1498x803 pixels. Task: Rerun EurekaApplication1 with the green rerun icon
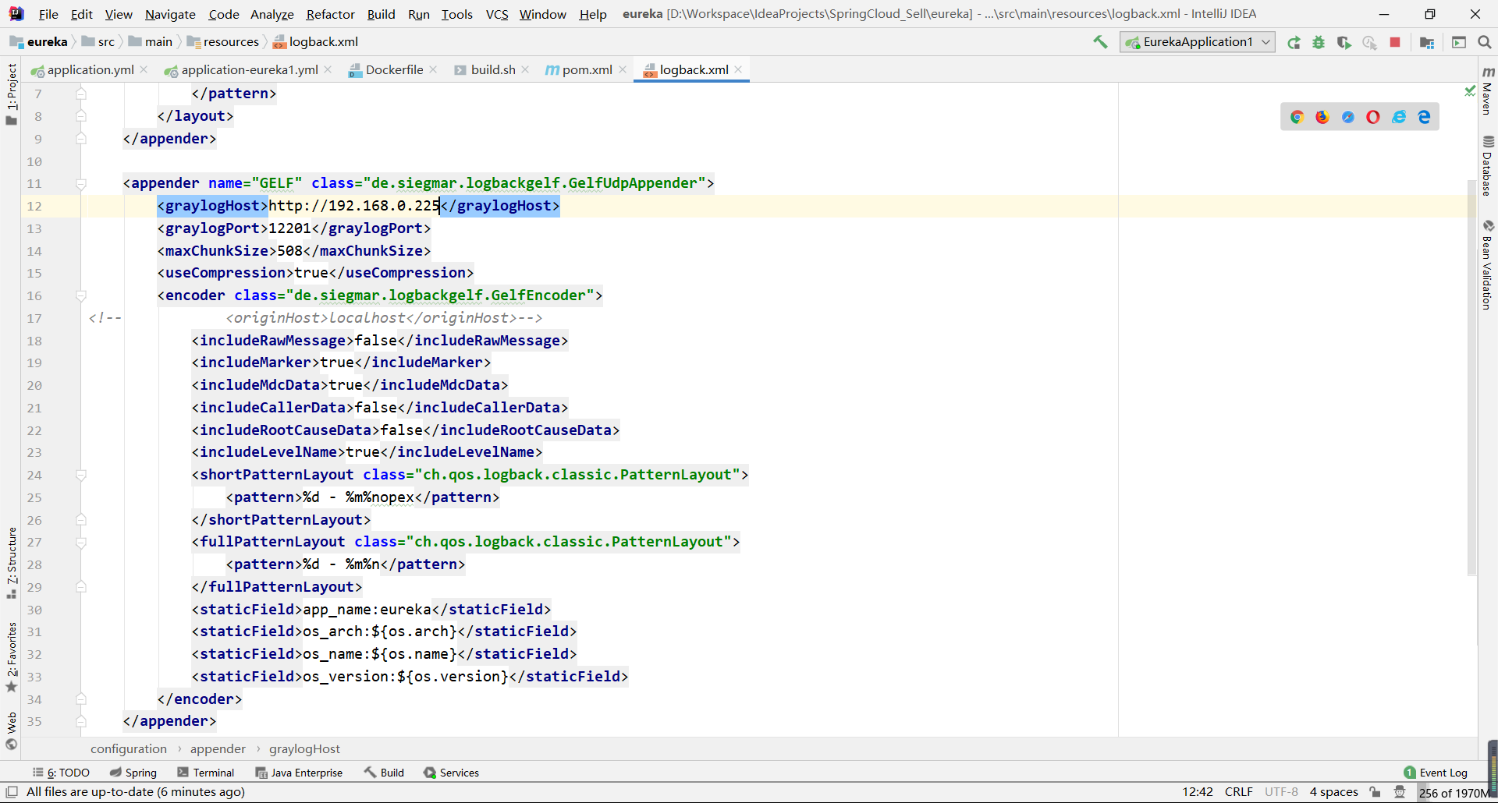click(1294, 42)
